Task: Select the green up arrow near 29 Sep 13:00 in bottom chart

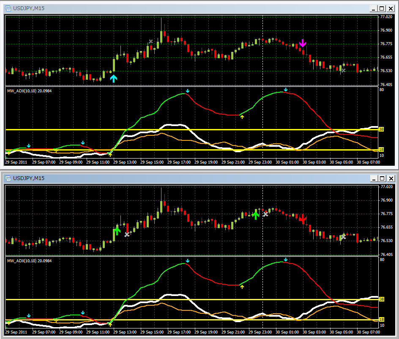Action: [x=117, y=231]
